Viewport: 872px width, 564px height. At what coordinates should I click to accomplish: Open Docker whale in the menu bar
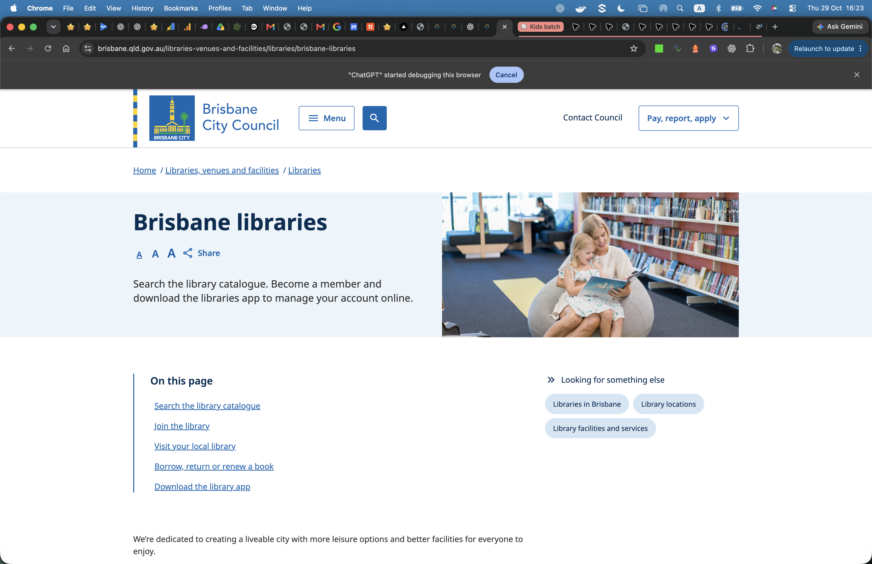pos(581,8)
